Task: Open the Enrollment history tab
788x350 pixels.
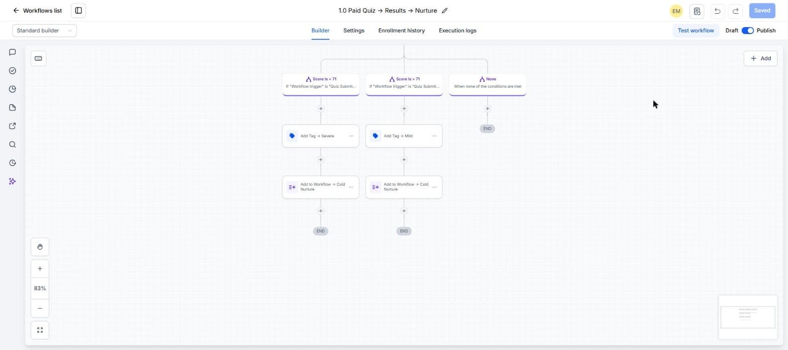Action: [x=402, y=31]
